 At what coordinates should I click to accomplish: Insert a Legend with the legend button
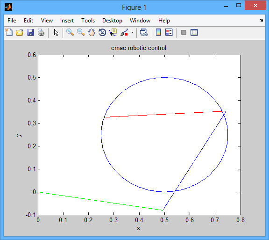[x=169, y=32]
